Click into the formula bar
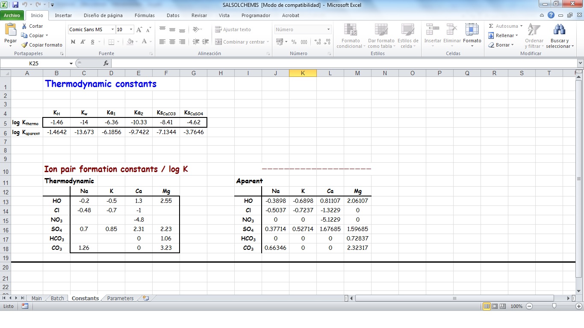This screenshot has height=328, width=584. [x=344, y=63]
